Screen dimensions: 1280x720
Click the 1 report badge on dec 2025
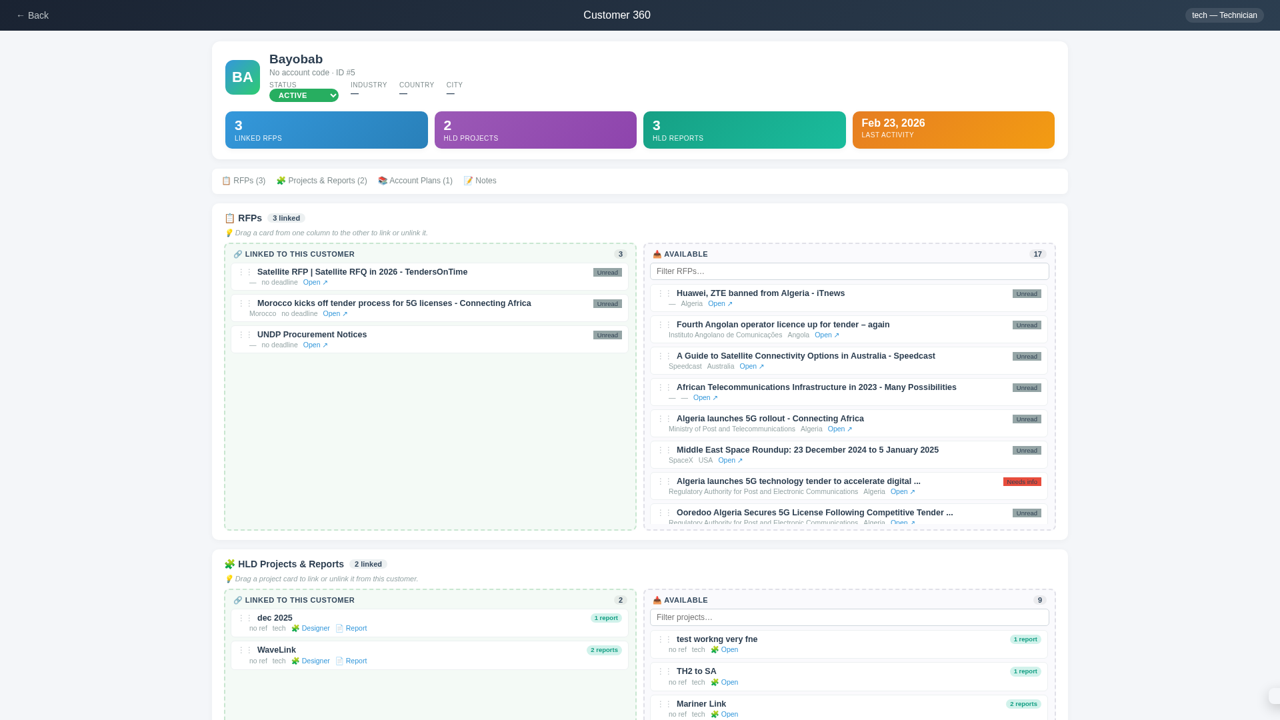pyautogui.click(x=606, y=619)
